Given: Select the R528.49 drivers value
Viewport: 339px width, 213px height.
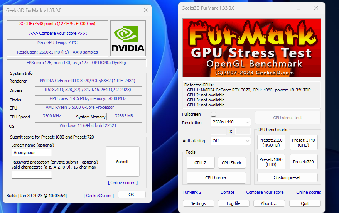Looking at the screenshot, I should point(88,90).
